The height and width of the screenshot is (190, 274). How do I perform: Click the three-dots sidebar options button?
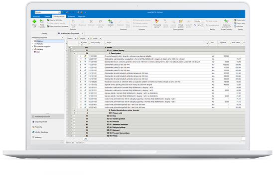[x=62, y=142]
